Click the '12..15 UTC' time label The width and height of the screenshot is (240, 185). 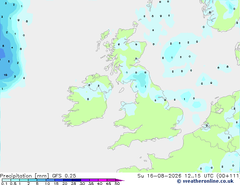pos(199,176)
